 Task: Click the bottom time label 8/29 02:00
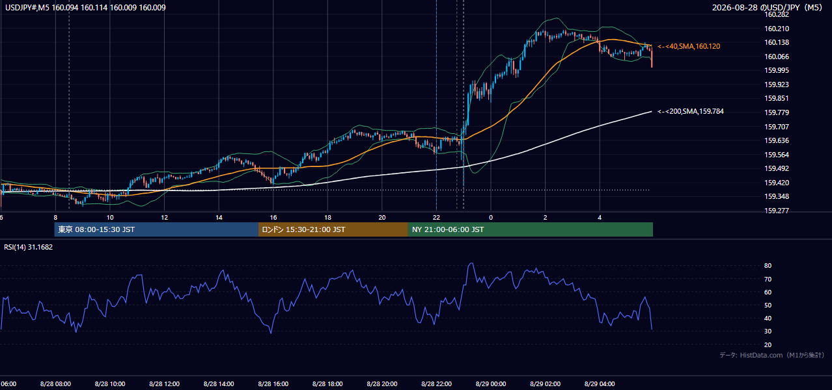[545, 383]
